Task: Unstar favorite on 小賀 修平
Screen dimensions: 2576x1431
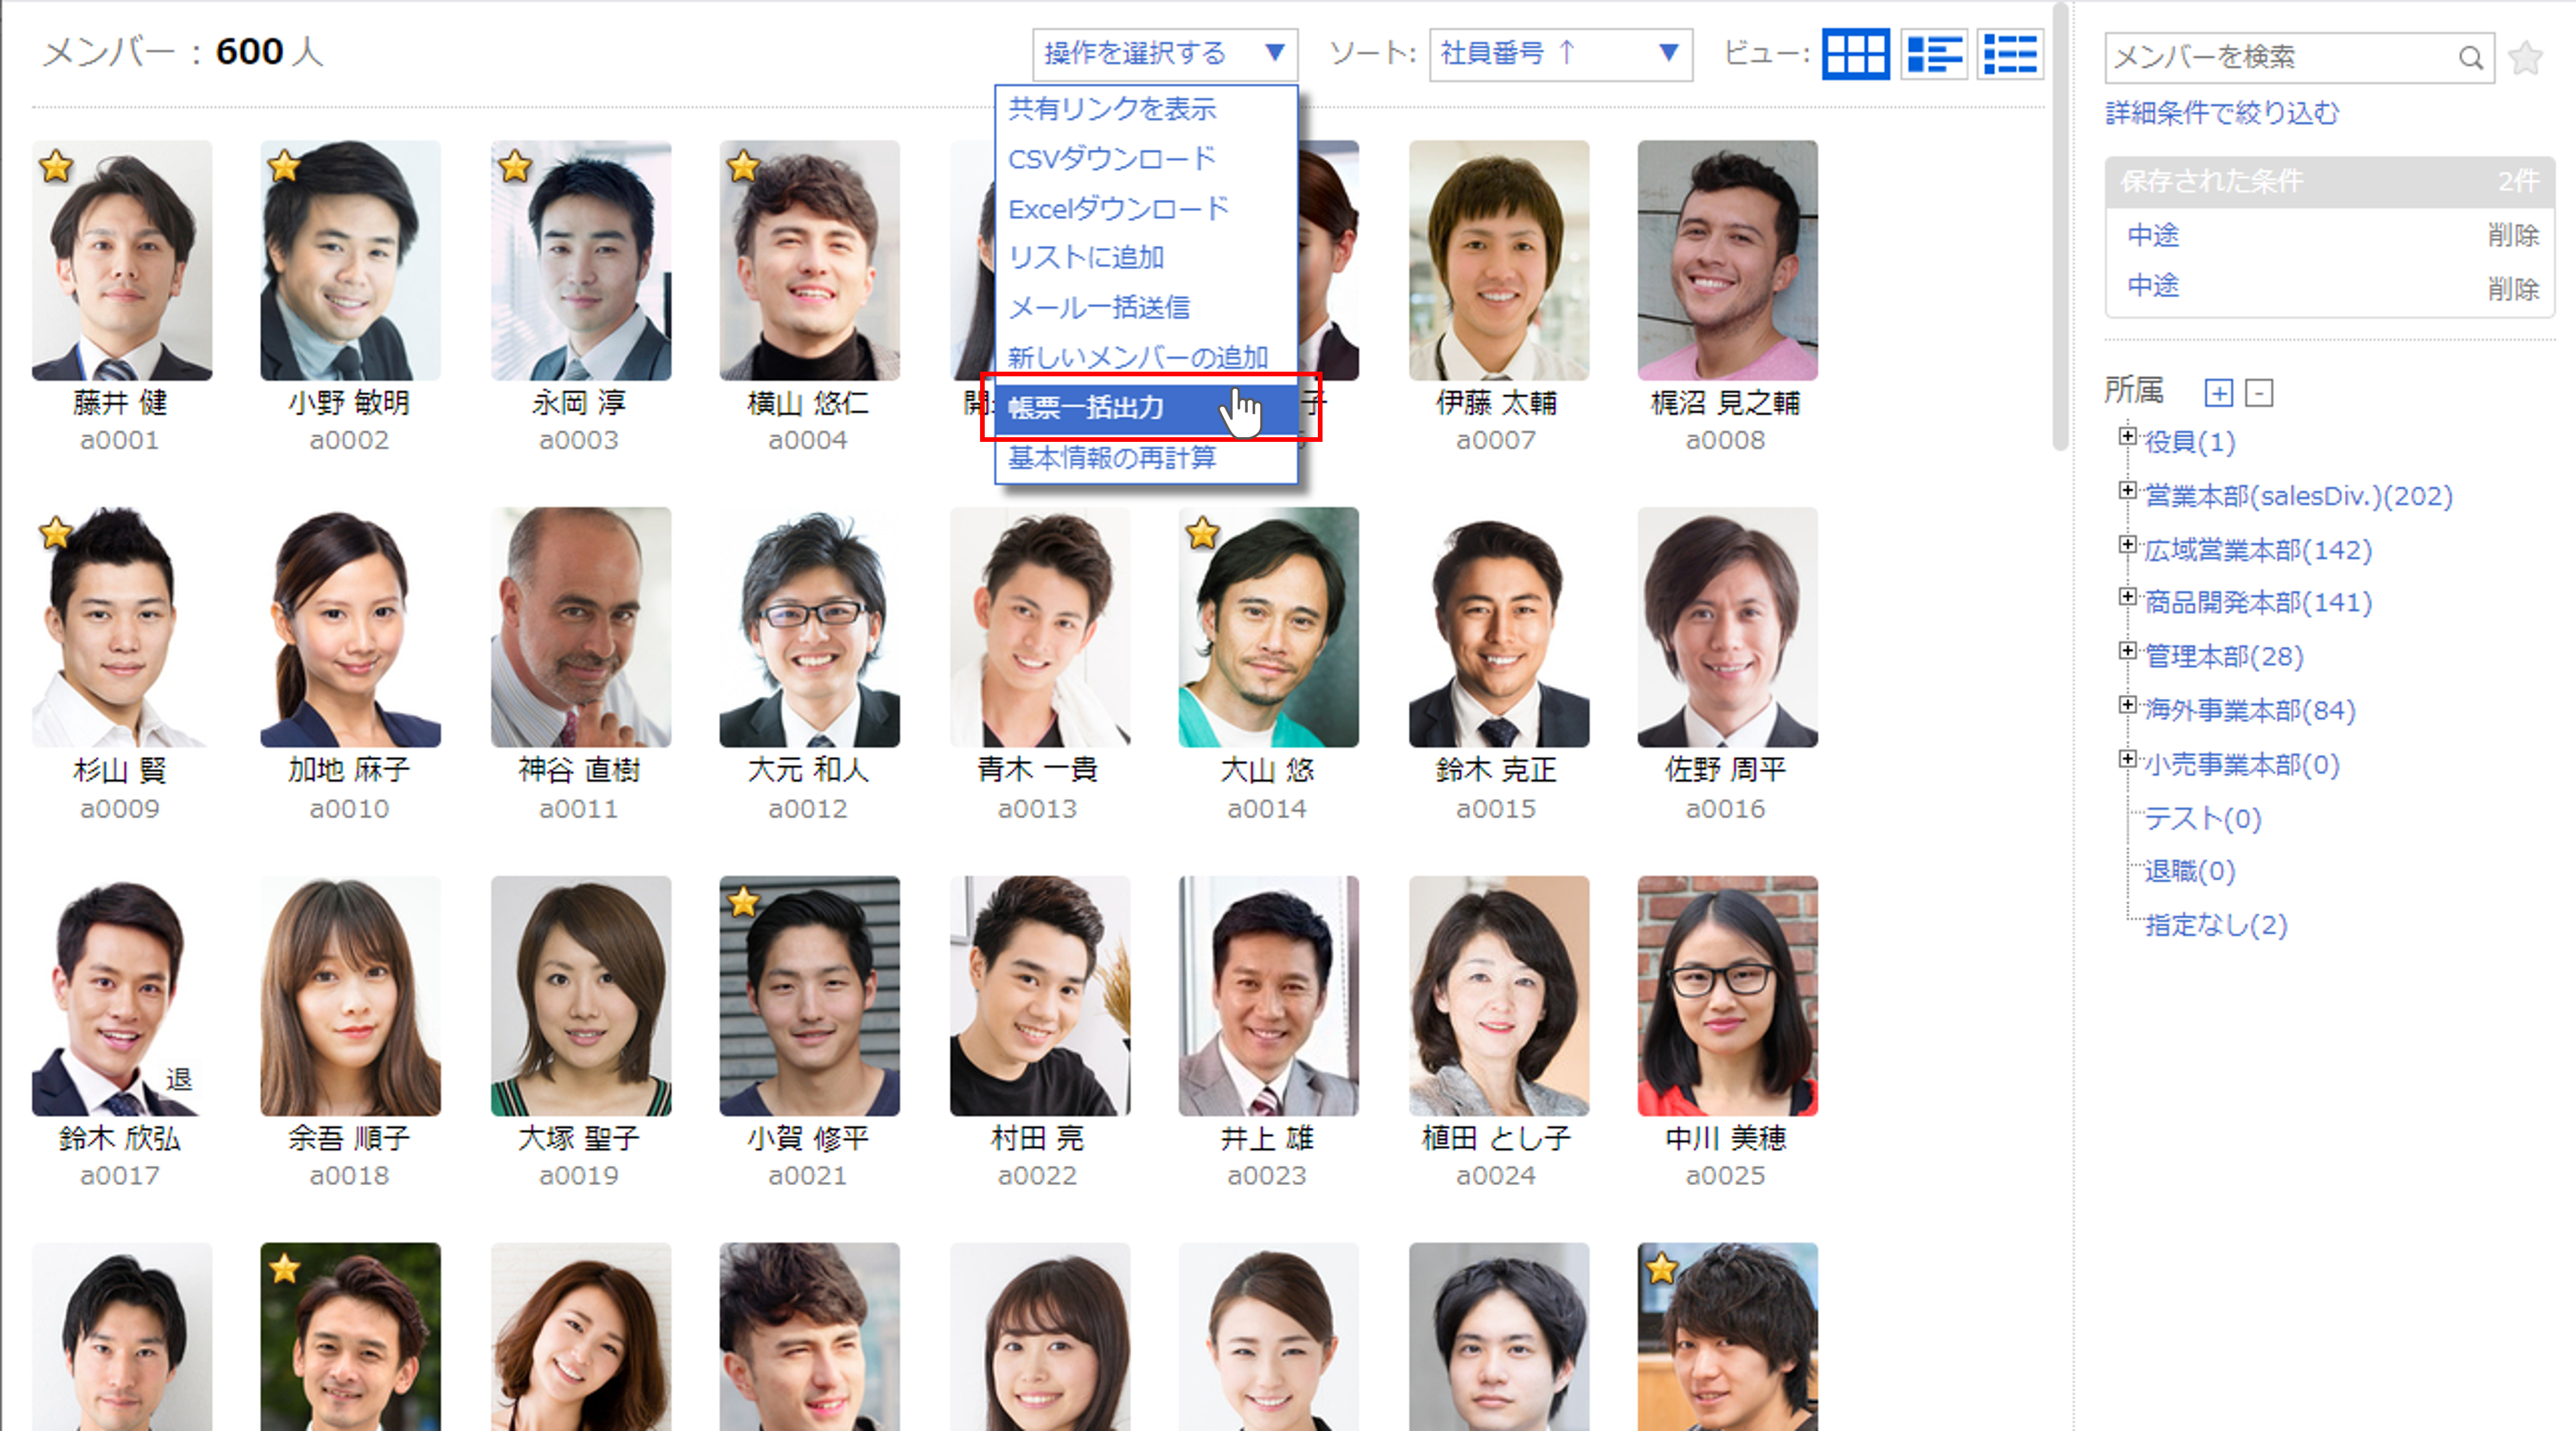Action: (x=744, y=902)
